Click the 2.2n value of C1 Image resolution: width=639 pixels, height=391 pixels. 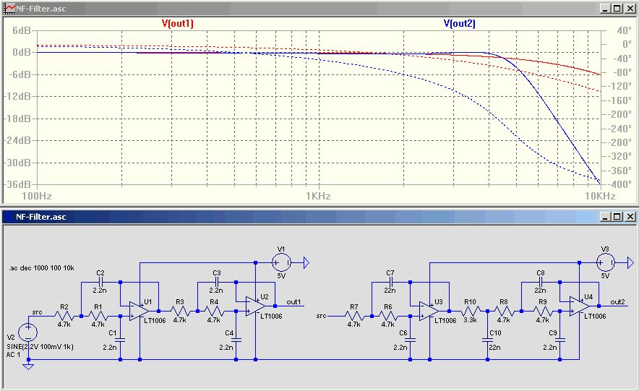pos(110,348)
